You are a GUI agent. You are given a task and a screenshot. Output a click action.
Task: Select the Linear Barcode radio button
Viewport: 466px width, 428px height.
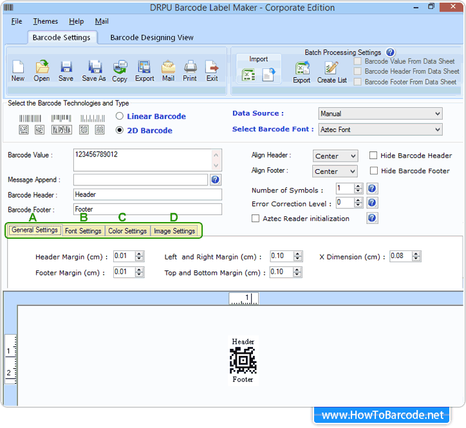coord(120,116)
